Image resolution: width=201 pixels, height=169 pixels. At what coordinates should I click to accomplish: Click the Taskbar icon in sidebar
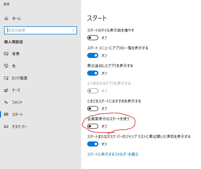pos(6,127)
